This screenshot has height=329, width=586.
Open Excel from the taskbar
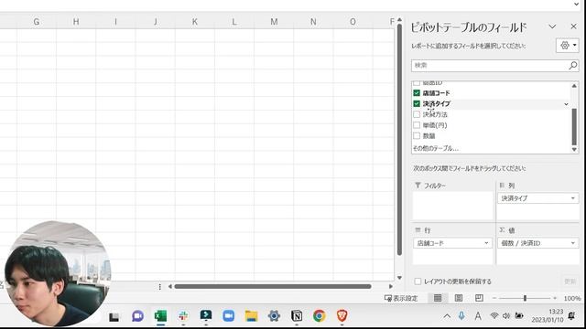(x=160, y=316)
